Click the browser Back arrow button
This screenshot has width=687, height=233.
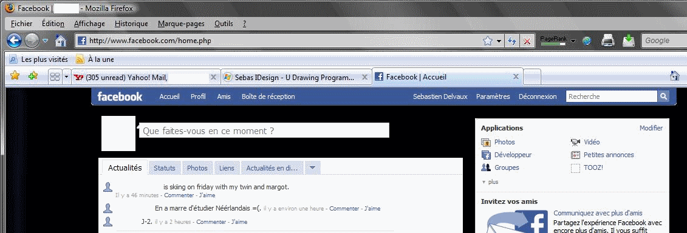(x=14, y=41)
